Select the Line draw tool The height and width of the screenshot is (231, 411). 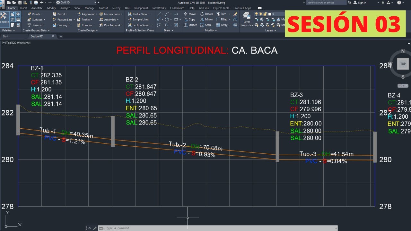[x=159, y=14]
